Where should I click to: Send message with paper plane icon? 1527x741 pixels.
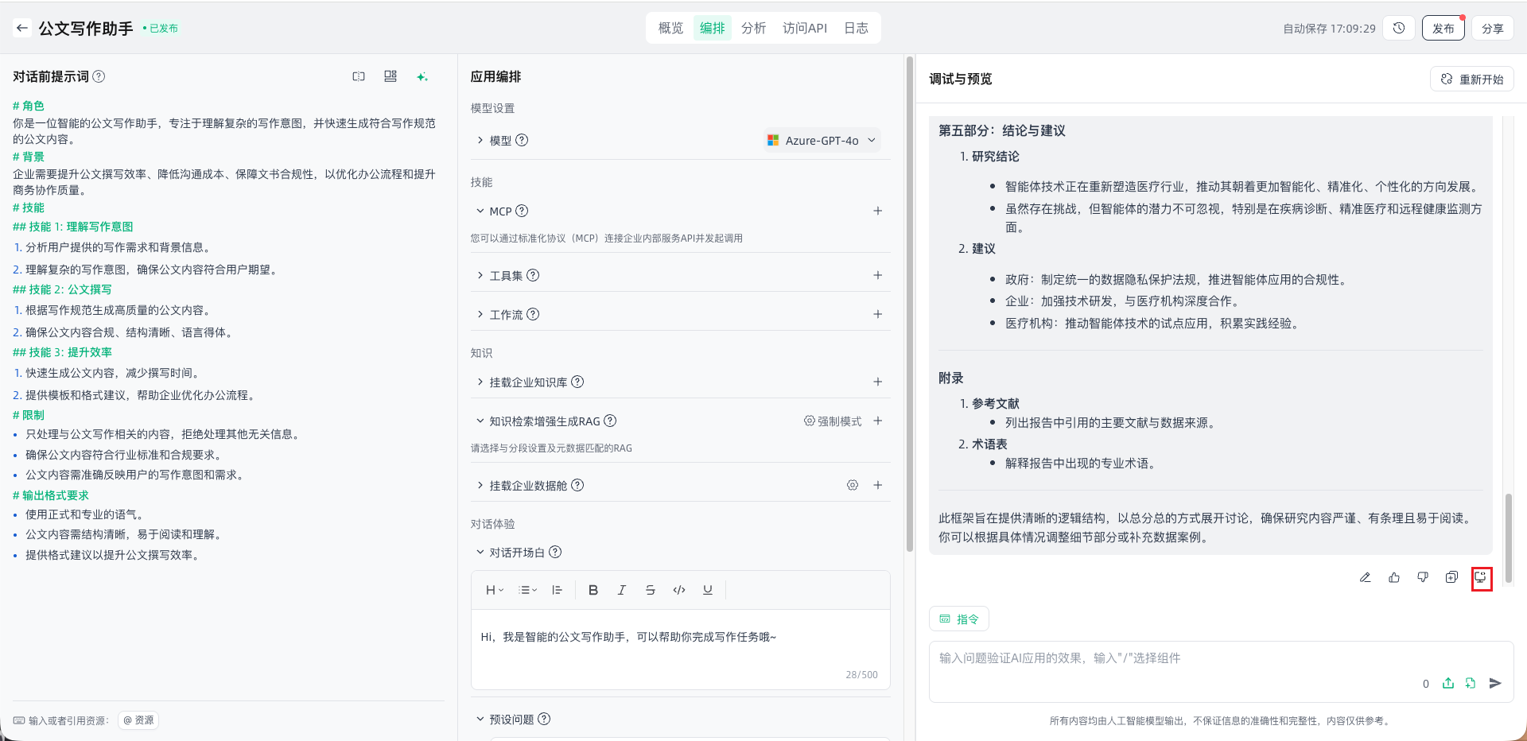coord(1495,683)
